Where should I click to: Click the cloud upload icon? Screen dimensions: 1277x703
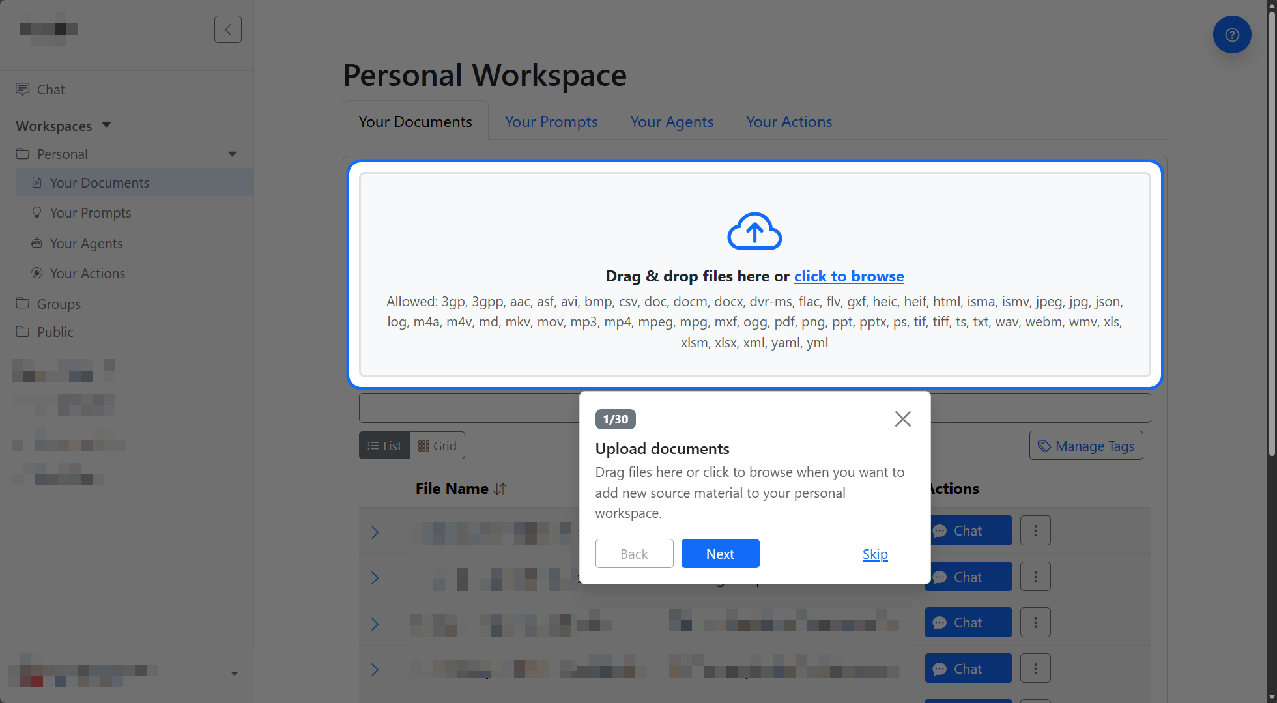coord(754,231)
